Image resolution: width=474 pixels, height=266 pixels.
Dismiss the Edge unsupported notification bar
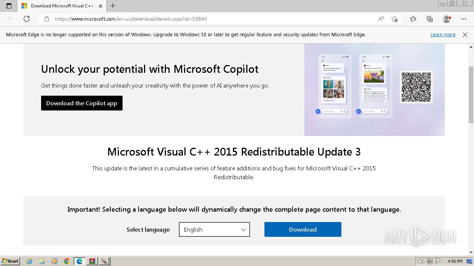point(465,35)
